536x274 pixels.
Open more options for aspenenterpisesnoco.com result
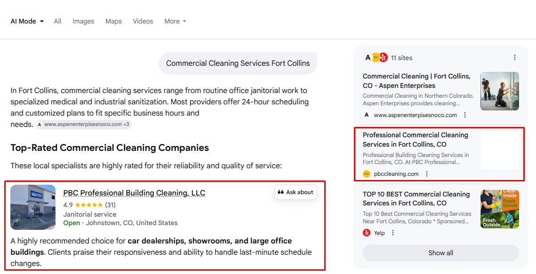464,115
